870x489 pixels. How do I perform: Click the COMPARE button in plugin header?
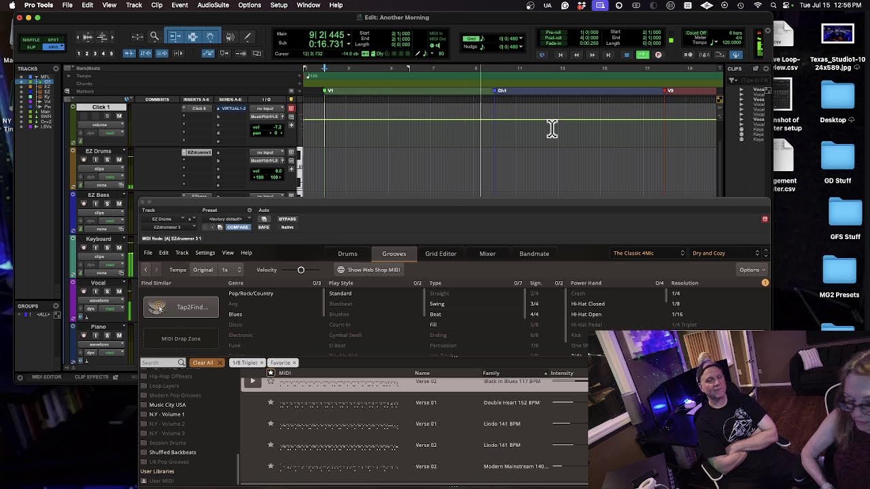(238, 227)
